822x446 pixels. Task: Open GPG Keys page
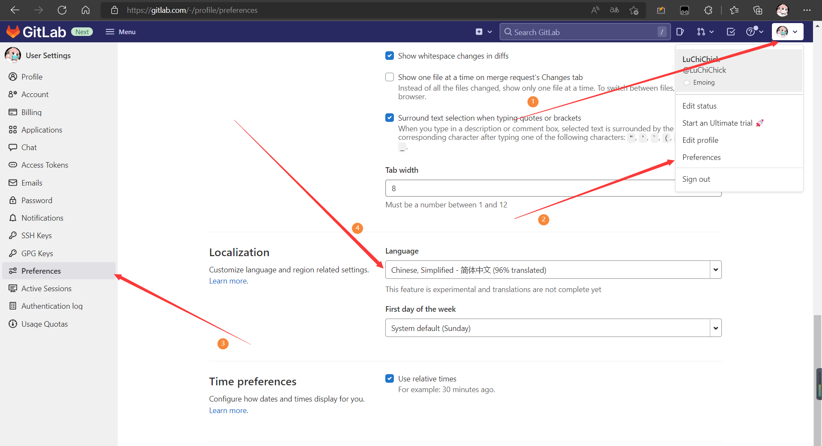[x=37, y=253]
